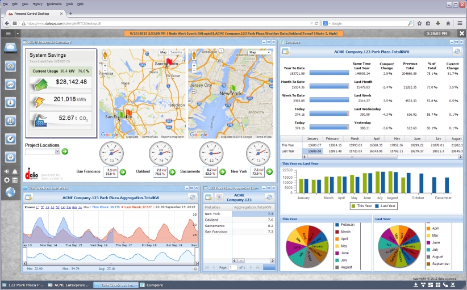
Task: Zoom in on the New York map
Action: (194, 66)
